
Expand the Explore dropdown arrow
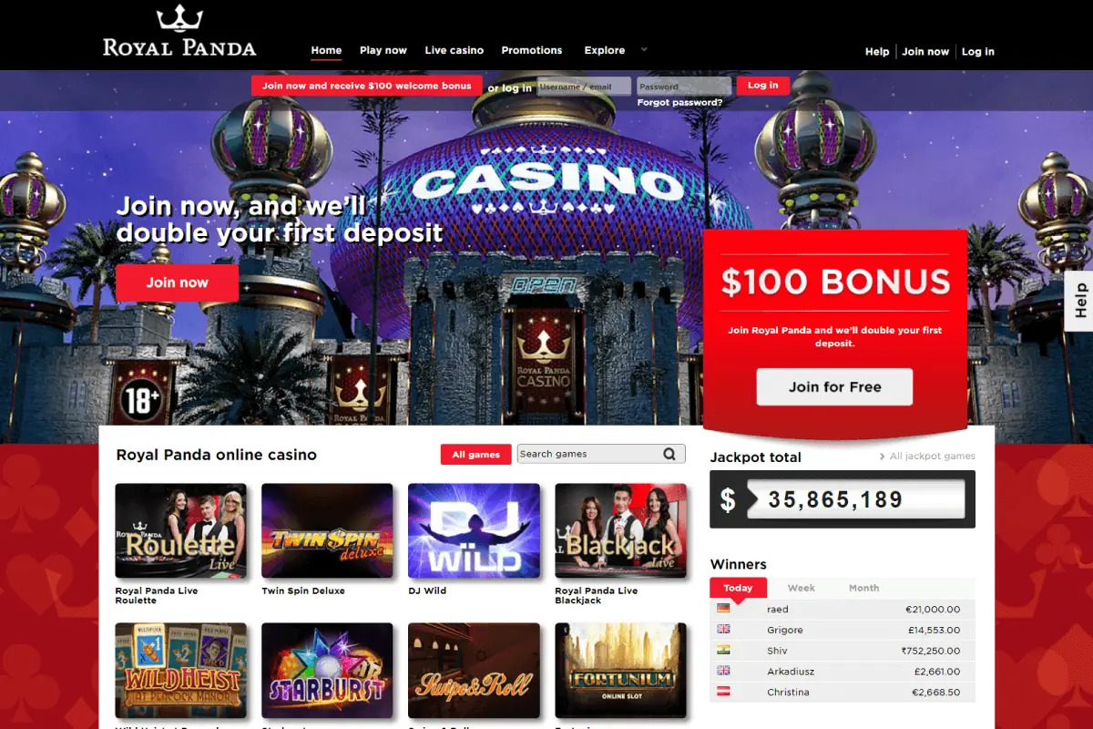(x=644, y=49)
